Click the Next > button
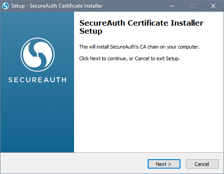The width and height of the screenshot is (224, 174). point(164,164)
